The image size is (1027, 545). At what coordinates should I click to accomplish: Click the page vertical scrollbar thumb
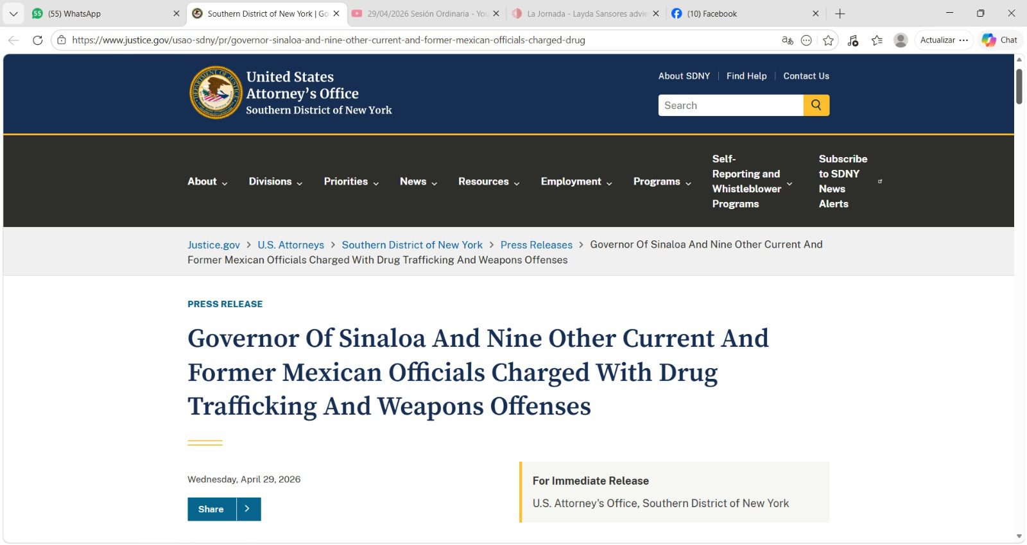1019,86
